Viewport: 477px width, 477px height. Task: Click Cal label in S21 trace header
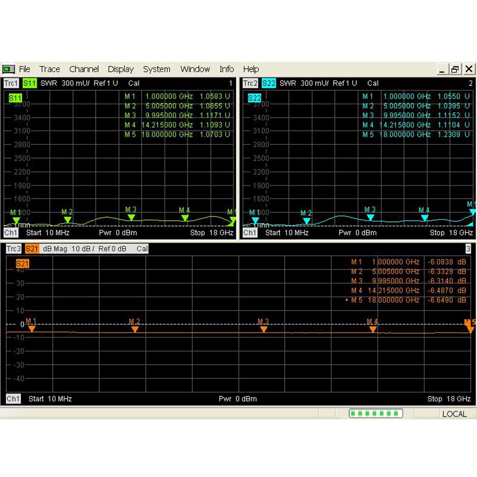[x=142, y=249]
